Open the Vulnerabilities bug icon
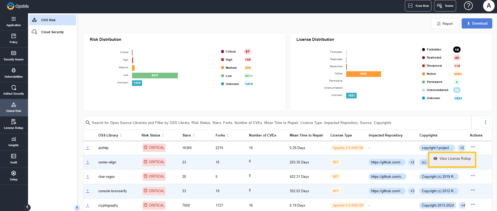 14,70
